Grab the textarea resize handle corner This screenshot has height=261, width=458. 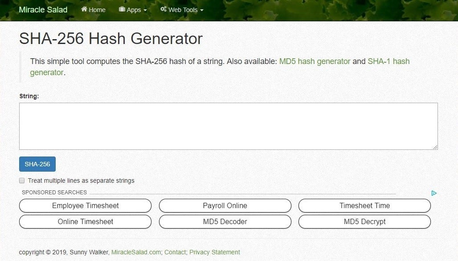click(435, 147)
